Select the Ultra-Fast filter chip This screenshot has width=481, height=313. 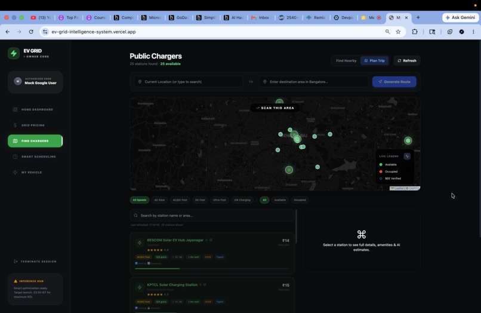click(x=220, y=200)
